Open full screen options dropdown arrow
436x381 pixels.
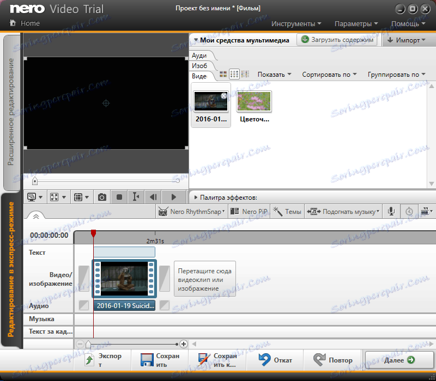[64, 198]
